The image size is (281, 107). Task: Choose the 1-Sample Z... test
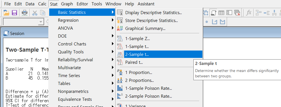(159, 38)
